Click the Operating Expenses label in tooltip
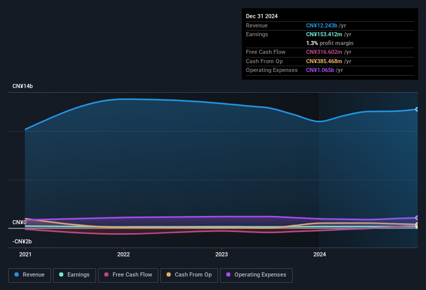This screenshot has height=290, width=426. pos(272,70)
